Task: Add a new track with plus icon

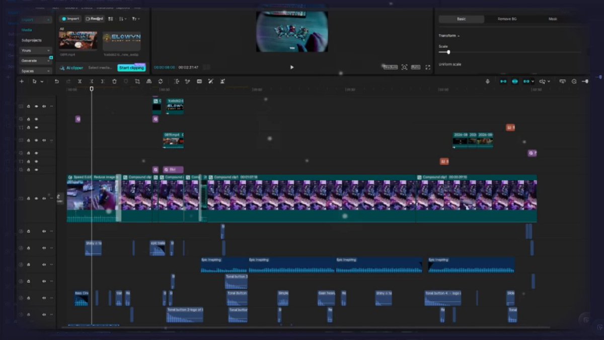Action: coord(22,81)
